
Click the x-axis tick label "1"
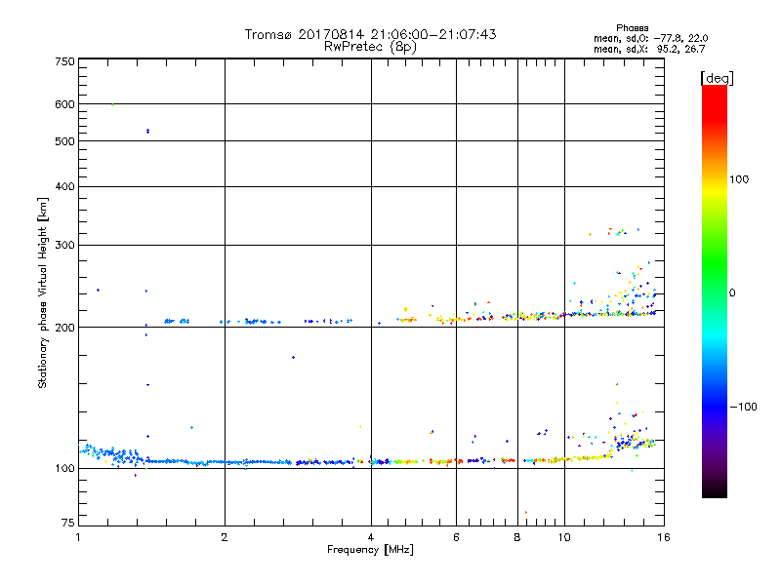click(x=78, y=537)
